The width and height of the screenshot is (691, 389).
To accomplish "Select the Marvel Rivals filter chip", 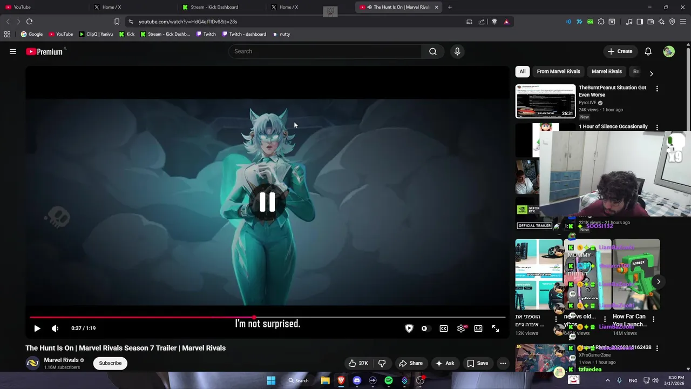I will pyautogui.click(x=607, y=71).
